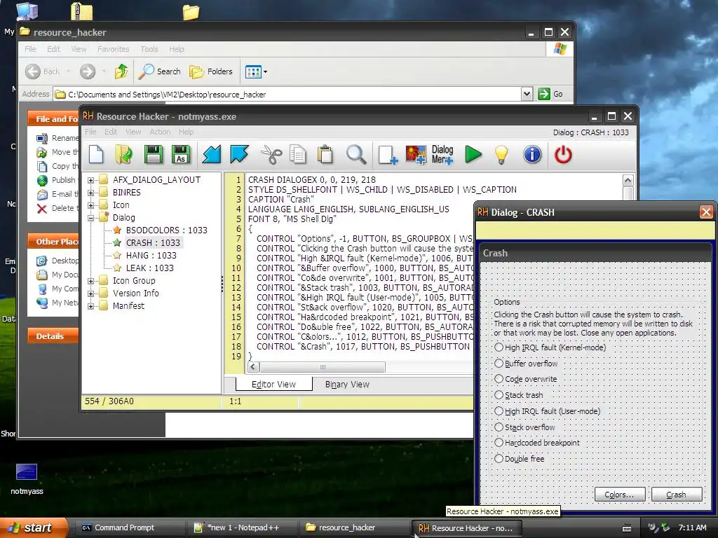
Task: Select the Stack overflow radio button
Action: tap(499, 427)
